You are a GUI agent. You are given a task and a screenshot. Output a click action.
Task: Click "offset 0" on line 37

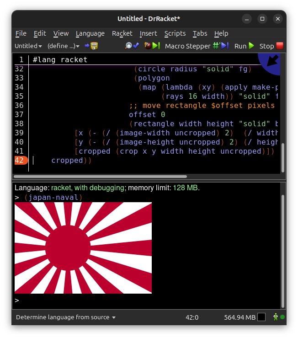[147, 115]
